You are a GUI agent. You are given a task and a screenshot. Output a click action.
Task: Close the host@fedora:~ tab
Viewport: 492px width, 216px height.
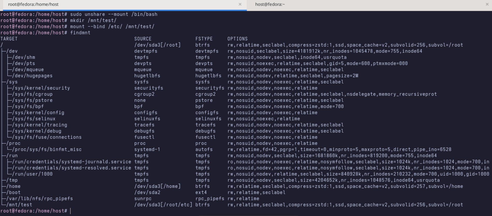[487, 4]
